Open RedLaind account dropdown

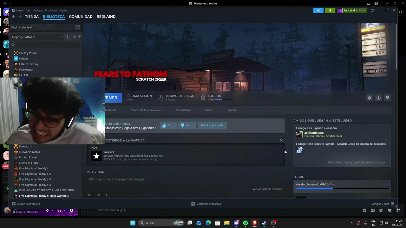[x=352, y=10]
